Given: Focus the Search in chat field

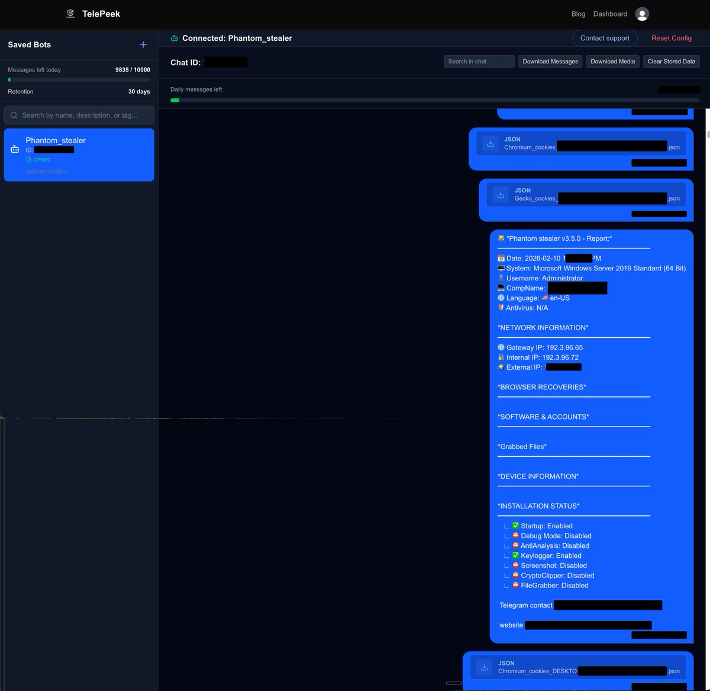Looking at the screenshot, I should click(479, 62).
